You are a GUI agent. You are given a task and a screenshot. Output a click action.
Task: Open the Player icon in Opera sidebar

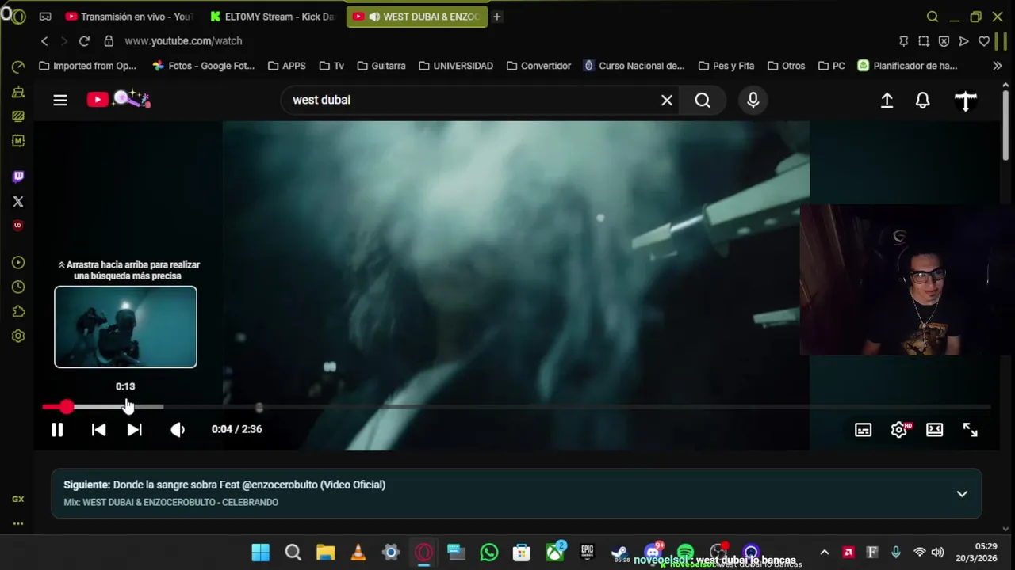18,263
